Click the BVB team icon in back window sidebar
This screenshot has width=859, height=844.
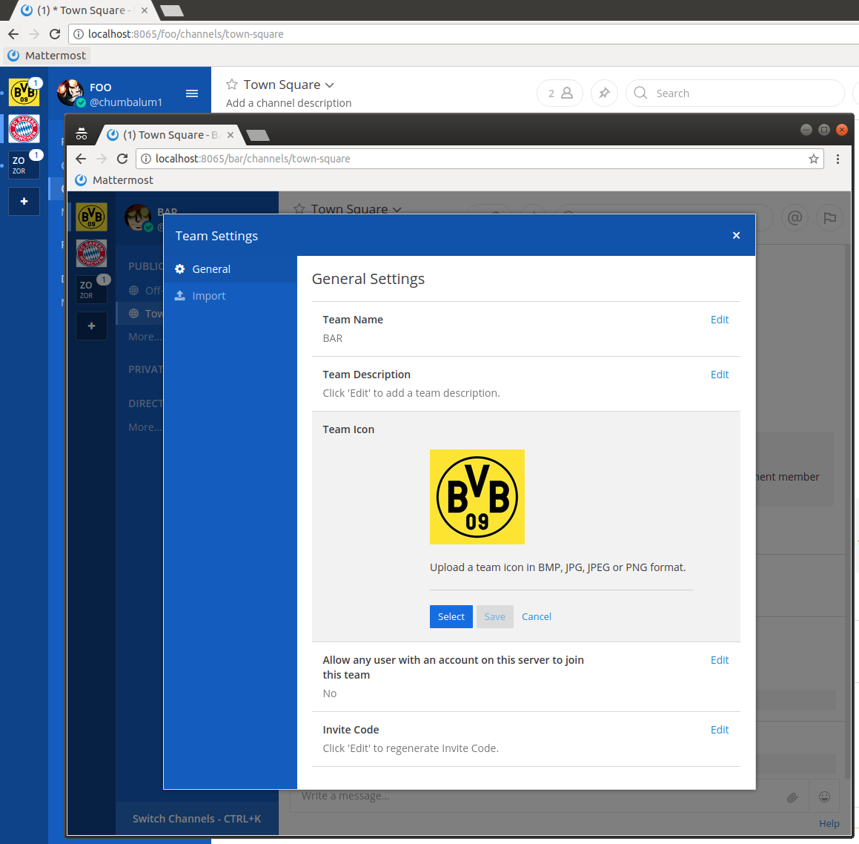(24, 91)
